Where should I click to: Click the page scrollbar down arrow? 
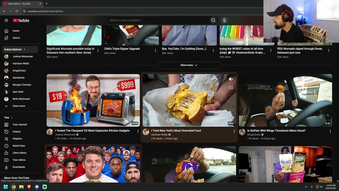(x=337, y=181)
